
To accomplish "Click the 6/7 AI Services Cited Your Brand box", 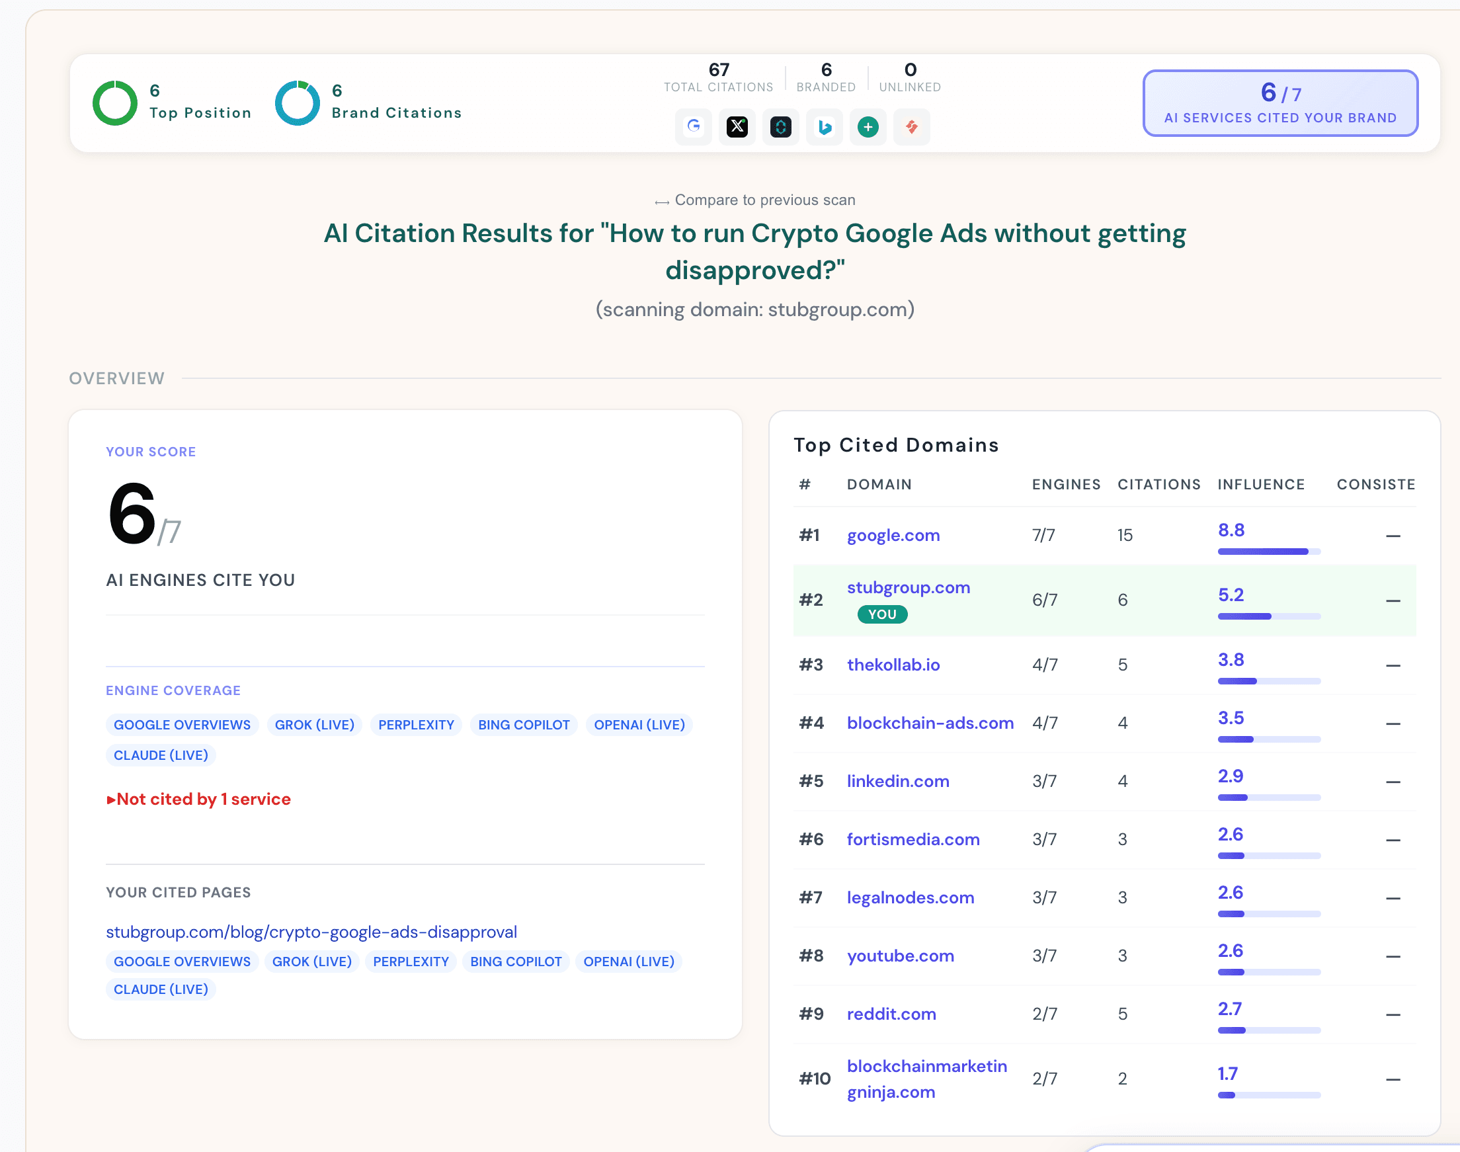I will [1280, 103].
